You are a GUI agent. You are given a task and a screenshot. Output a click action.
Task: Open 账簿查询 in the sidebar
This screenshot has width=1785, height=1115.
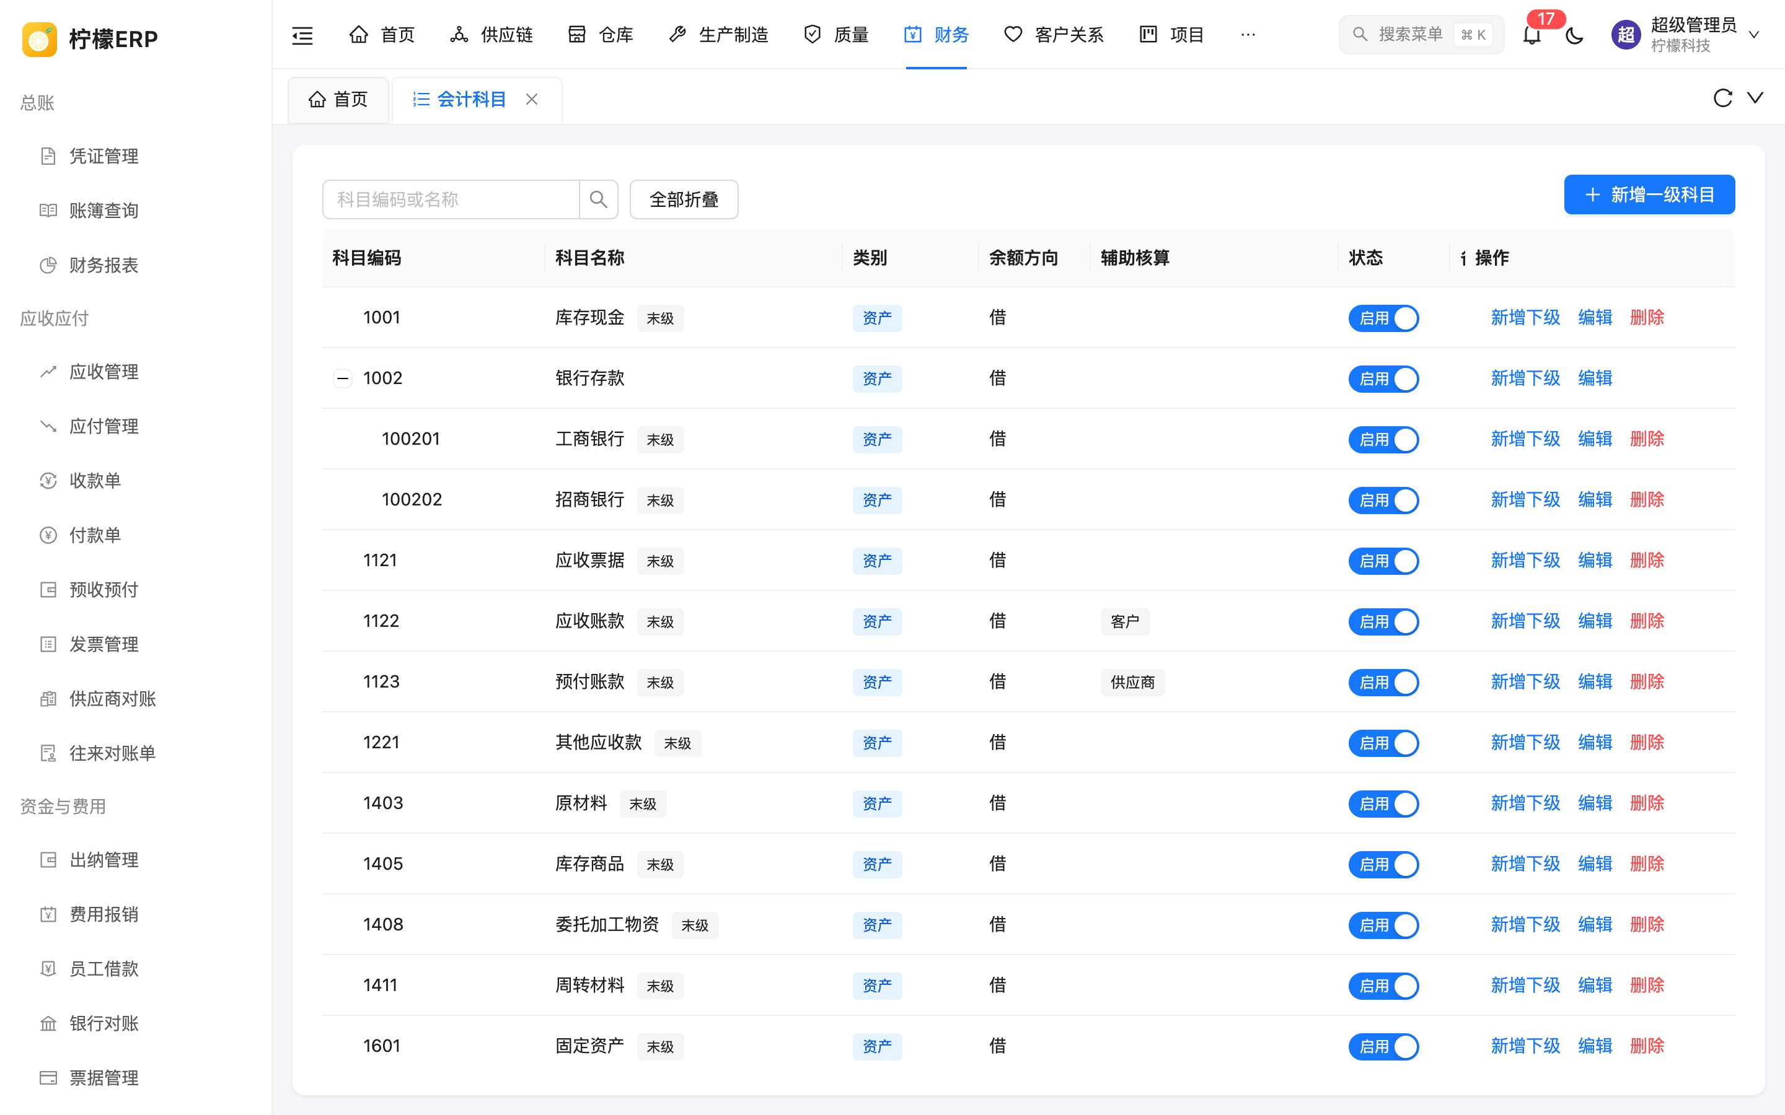coord(104,211)
